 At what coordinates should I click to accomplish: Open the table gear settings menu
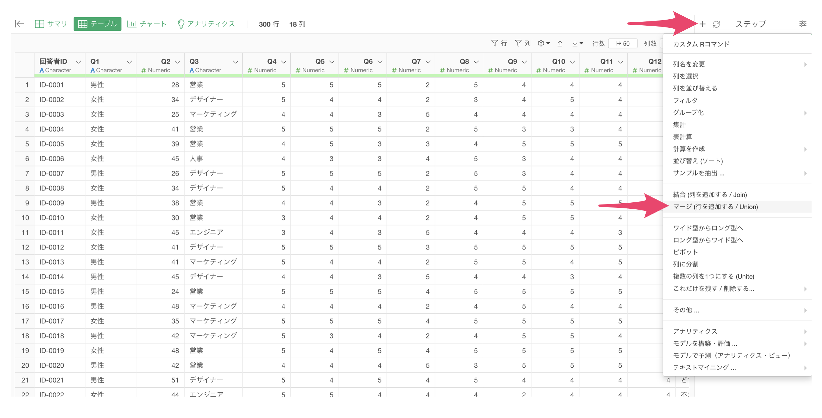(x=543, y=43)
